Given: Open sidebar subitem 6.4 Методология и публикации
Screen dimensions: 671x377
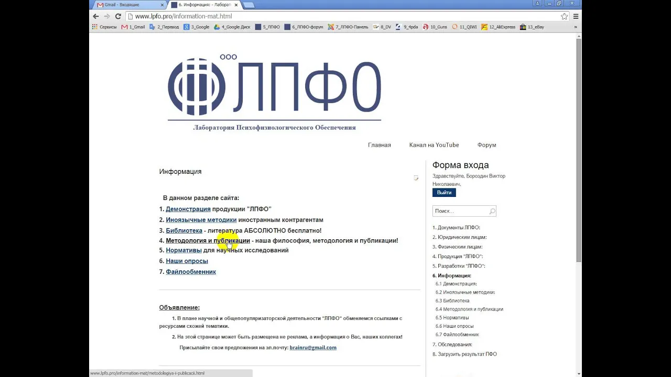Looking at the screenshot, I should [469, 309].
